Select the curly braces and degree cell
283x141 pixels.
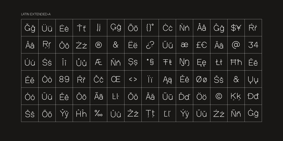150,28
